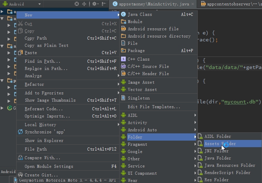Choose RenderScript Folder entry
Image resolution: width=262 pixels, height=183 pixels.
tap(230, 173)
